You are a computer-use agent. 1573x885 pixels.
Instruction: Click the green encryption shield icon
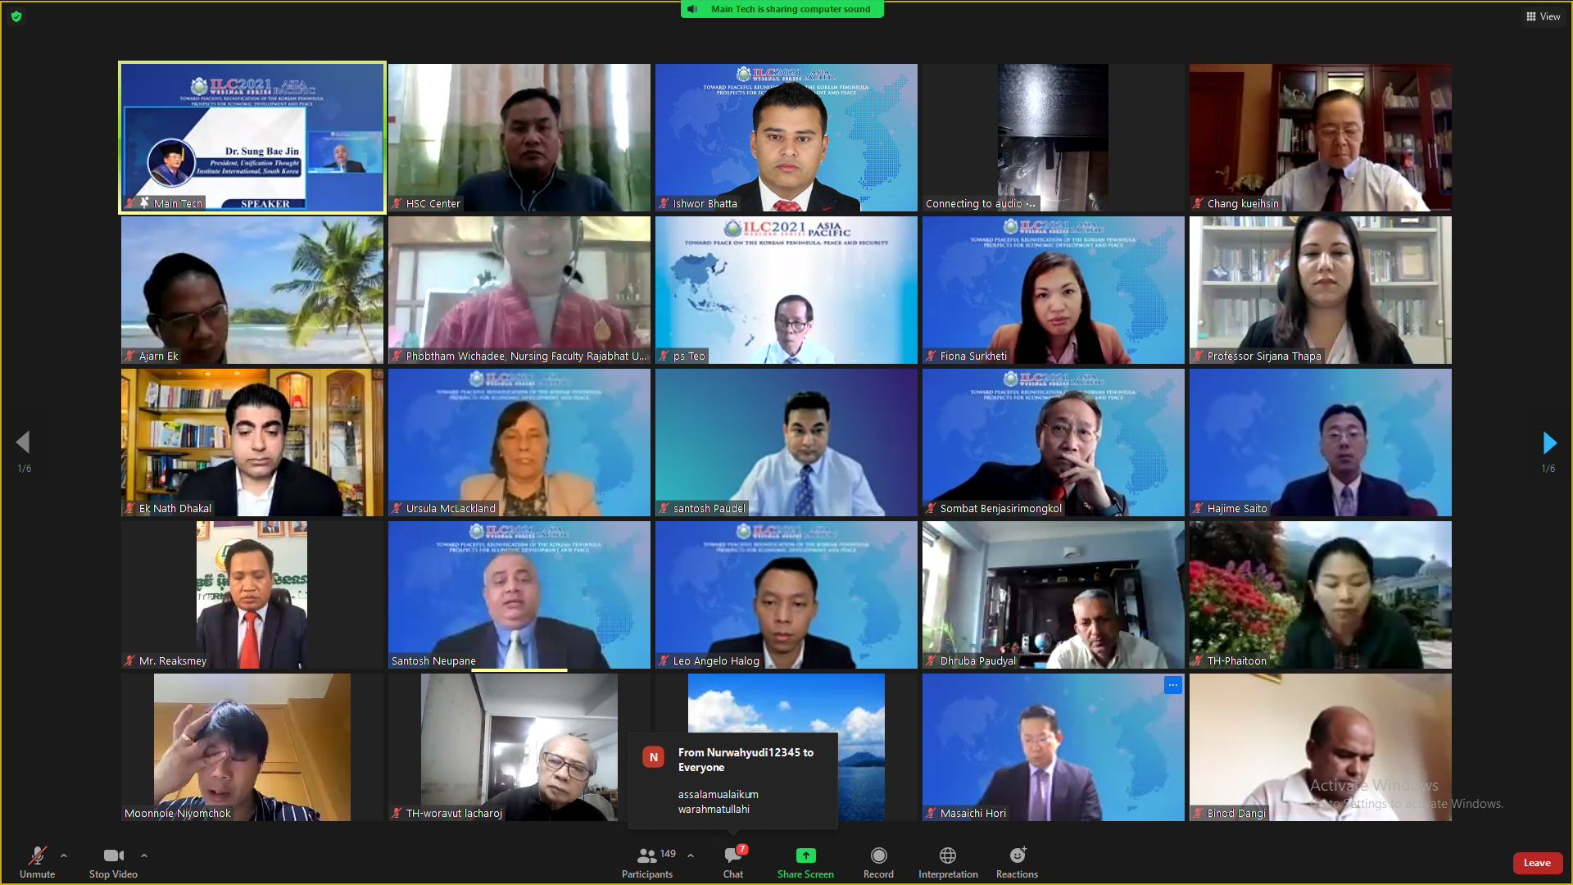pos(16,16)
